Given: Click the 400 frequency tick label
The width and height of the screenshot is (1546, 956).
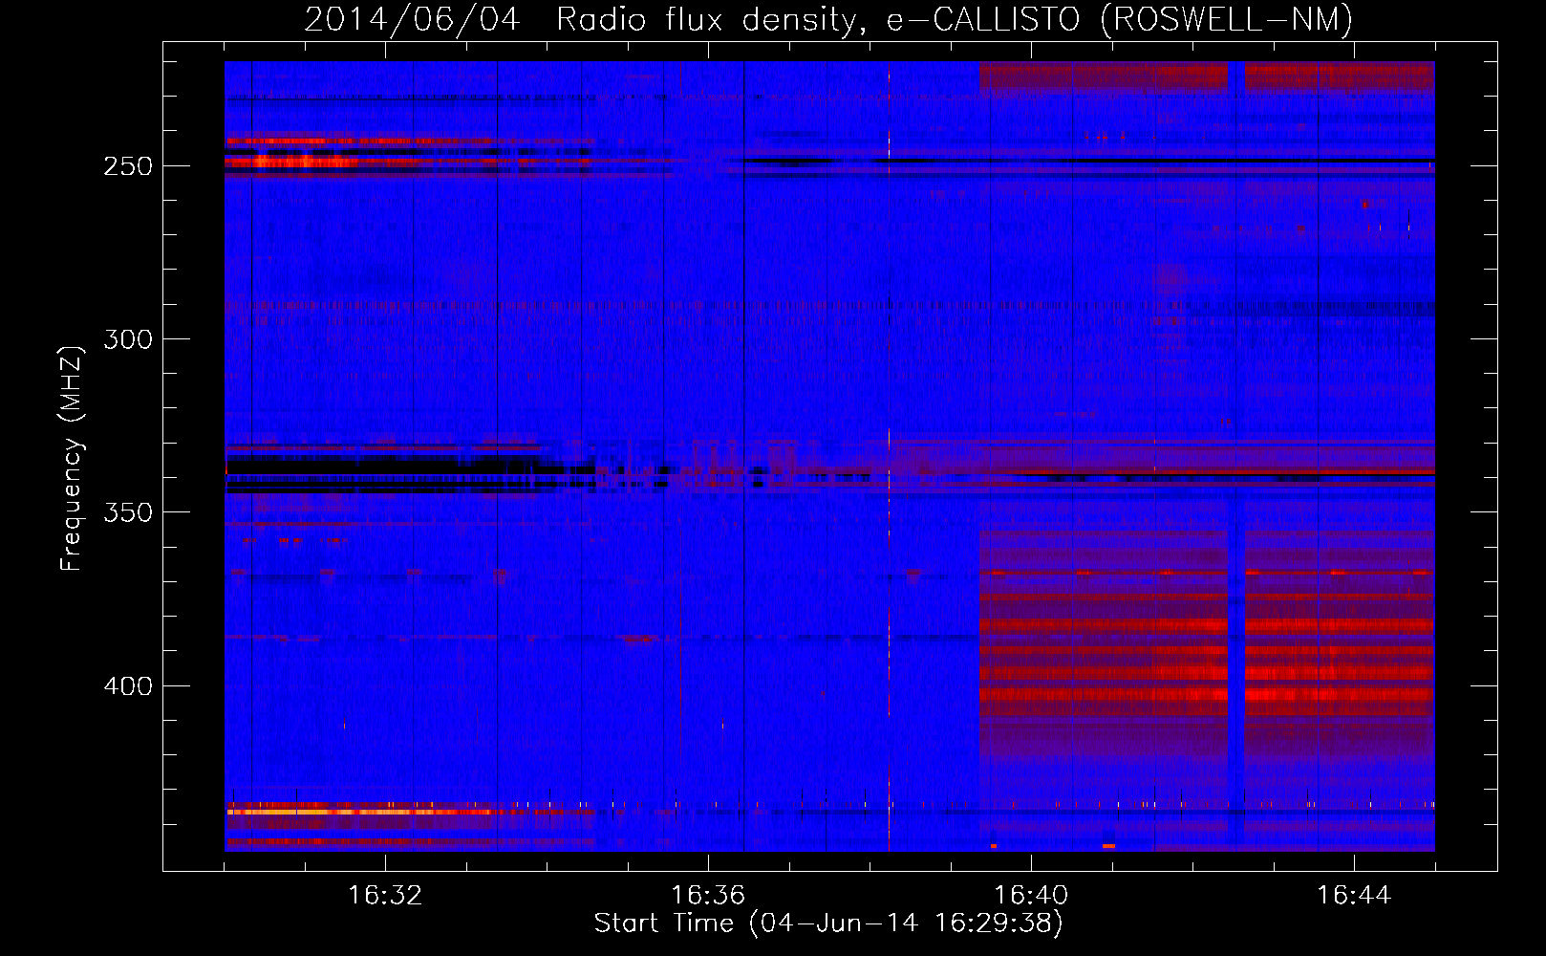Looking at the screenshot, I should 128,686.
